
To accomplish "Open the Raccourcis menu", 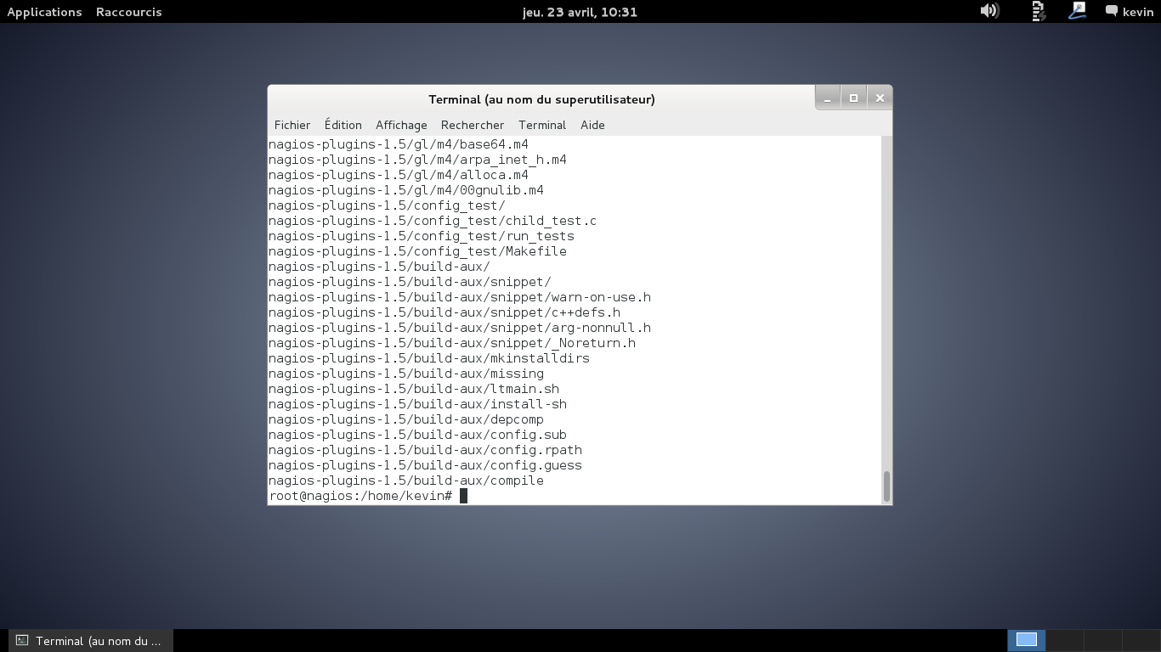I will (x=128, y=12).
